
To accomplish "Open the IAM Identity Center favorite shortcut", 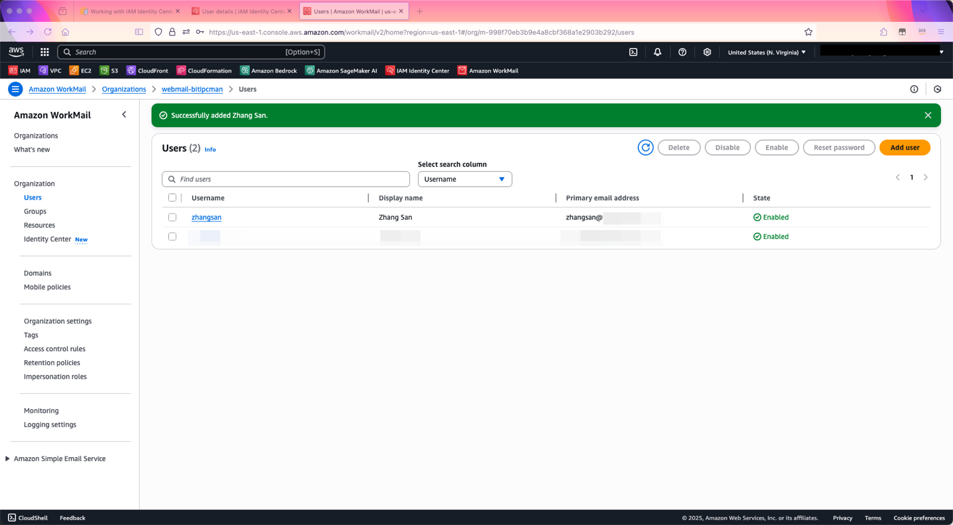I will 417,71.
